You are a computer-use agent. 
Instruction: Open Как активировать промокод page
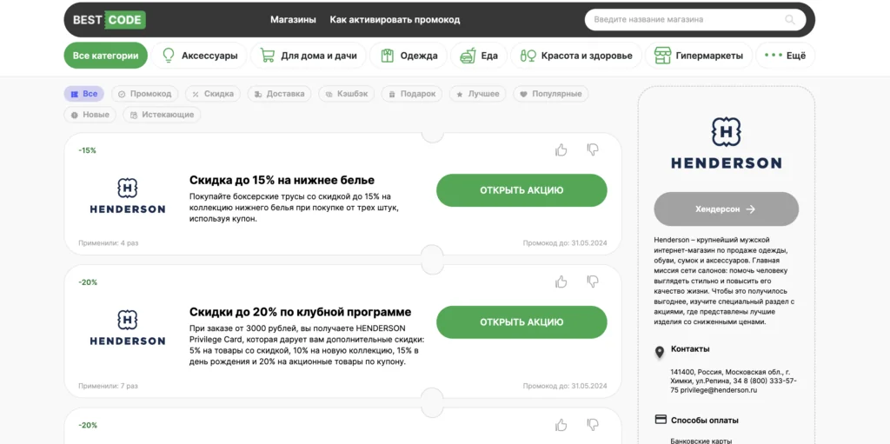click(x=395, y=20)
